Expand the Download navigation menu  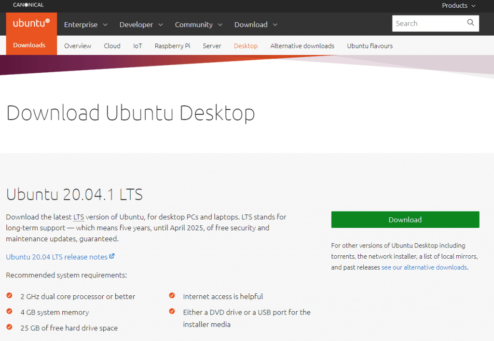(256, 25)
